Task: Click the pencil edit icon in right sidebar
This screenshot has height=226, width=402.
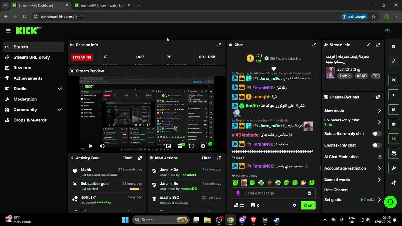Action: click(394, 61)
